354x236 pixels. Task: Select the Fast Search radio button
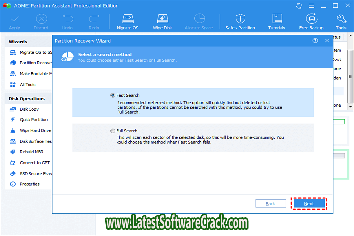113,95
